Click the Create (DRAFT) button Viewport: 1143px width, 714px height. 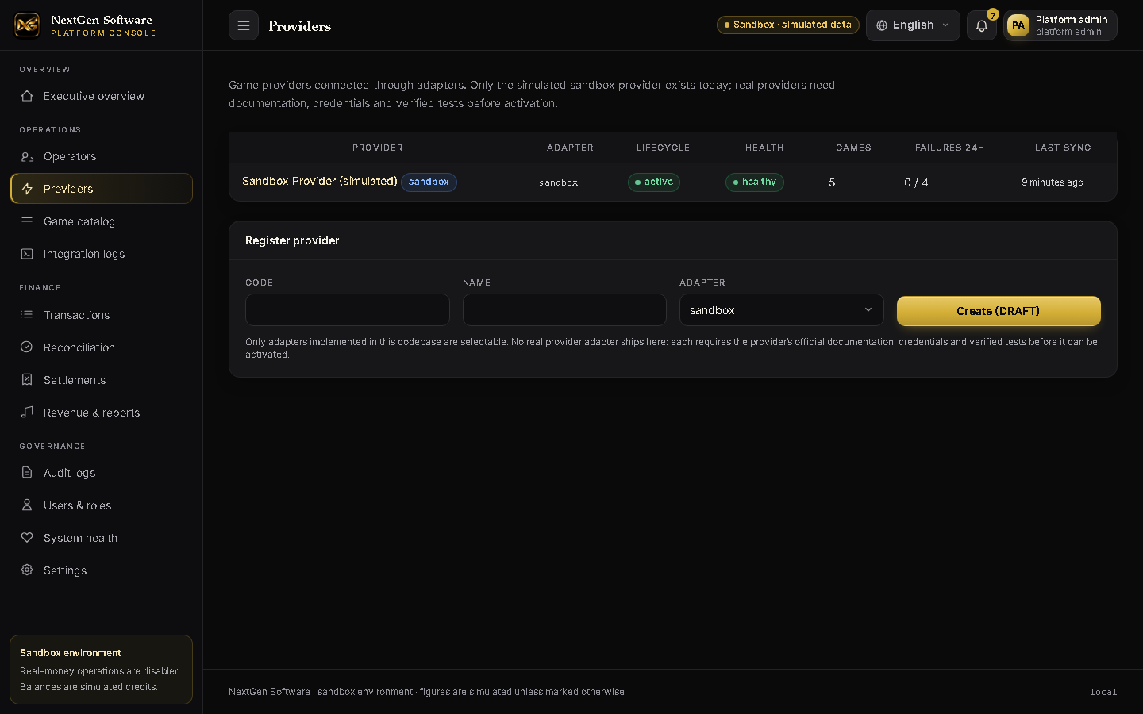pos(999,311)
